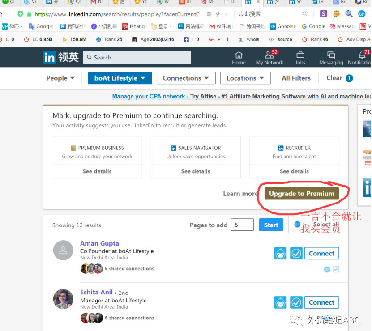Click the LD 6.95B entry in SEO bar
372x331 pixels.
tap(38, 39)
